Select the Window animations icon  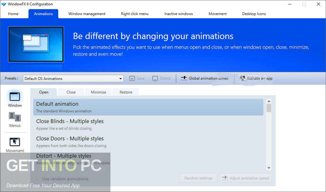click(15, 97)
